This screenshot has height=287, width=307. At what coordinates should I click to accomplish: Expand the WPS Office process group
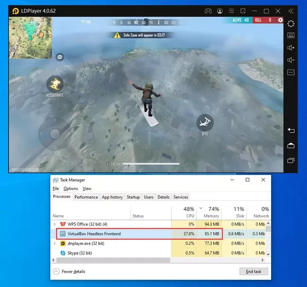pos(55,224)
